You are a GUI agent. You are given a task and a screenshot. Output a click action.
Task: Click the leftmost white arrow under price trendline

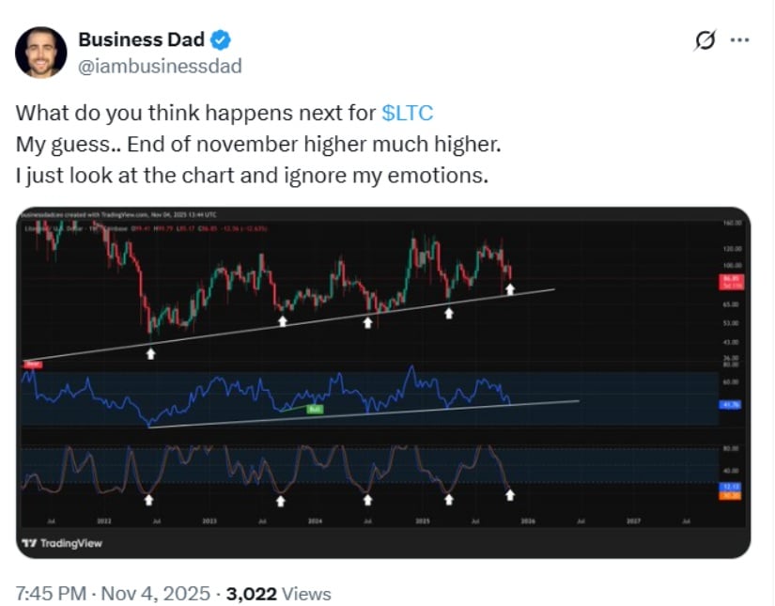(x=150, y=353)
